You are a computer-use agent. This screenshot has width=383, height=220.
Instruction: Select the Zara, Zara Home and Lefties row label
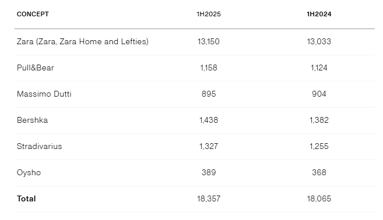tap(83, 41)
